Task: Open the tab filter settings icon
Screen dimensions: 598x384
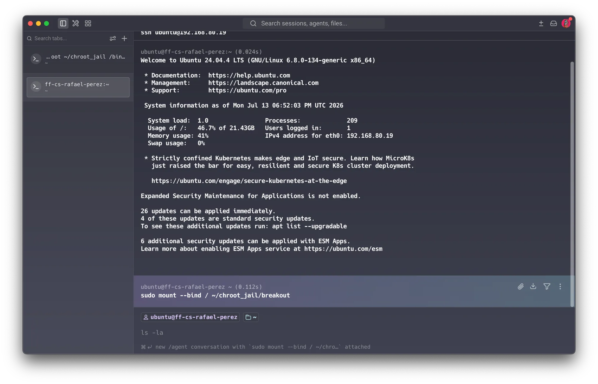Action: 113,38
